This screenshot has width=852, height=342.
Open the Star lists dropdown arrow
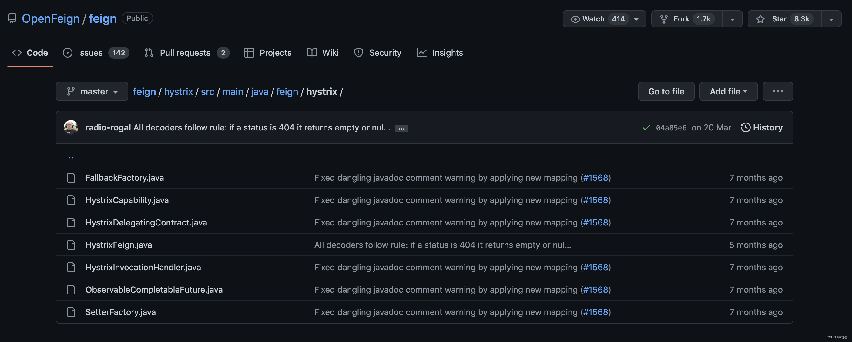(831, 19)
